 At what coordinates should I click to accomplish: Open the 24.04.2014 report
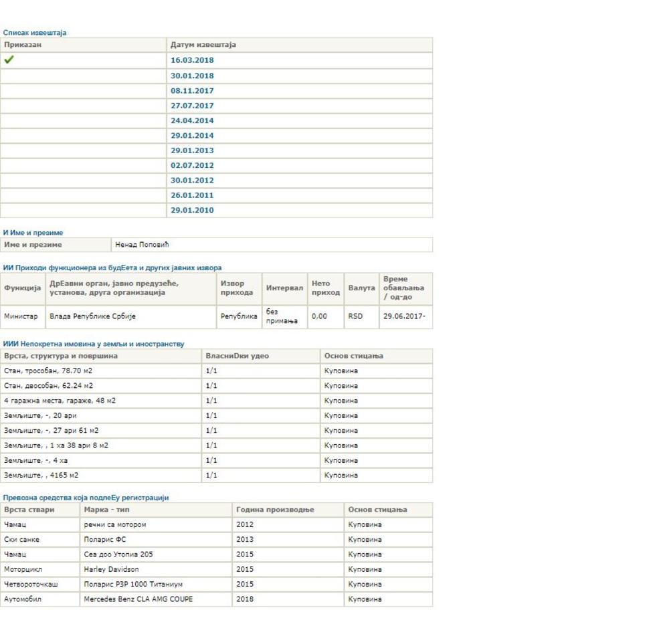(x=192, y=120)
